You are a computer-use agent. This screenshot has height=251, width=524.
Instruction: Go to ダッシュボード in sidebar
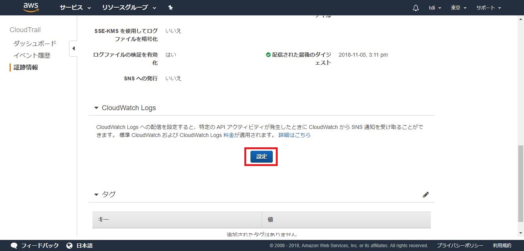click(35, 44)
